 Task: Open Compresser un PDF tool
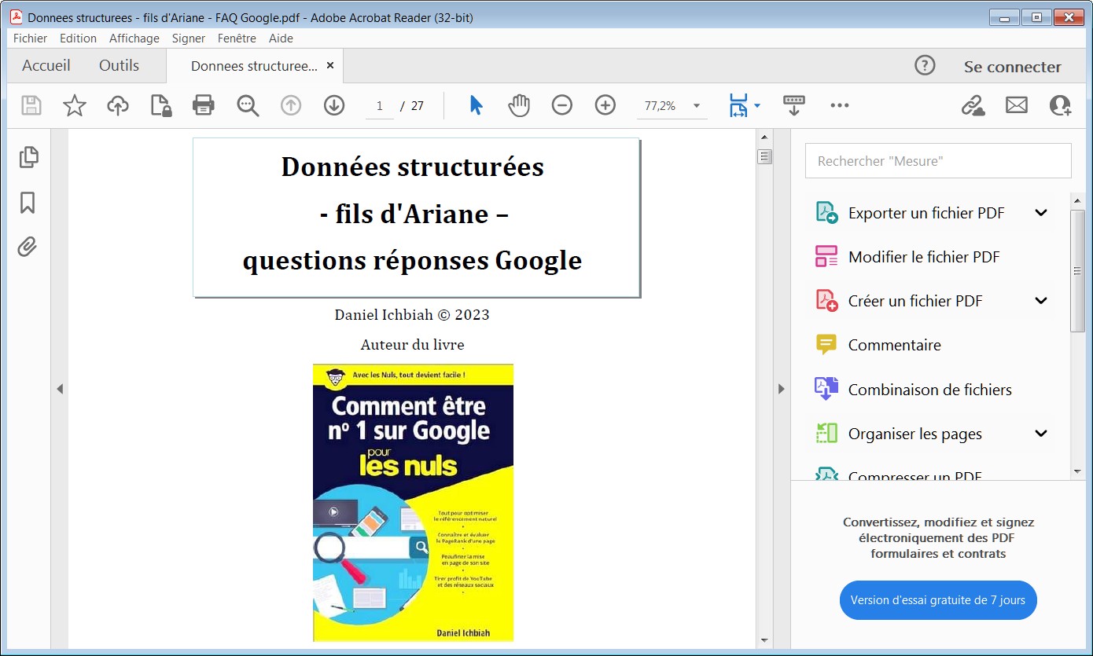(915, 475)
